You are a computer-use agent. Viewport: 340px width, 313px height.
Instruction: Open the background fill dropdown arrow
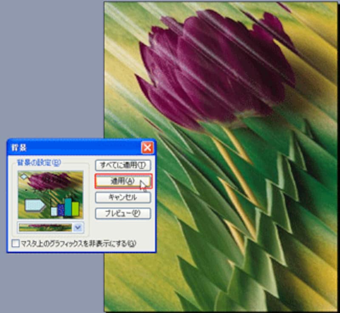click(x=77, y=227)
